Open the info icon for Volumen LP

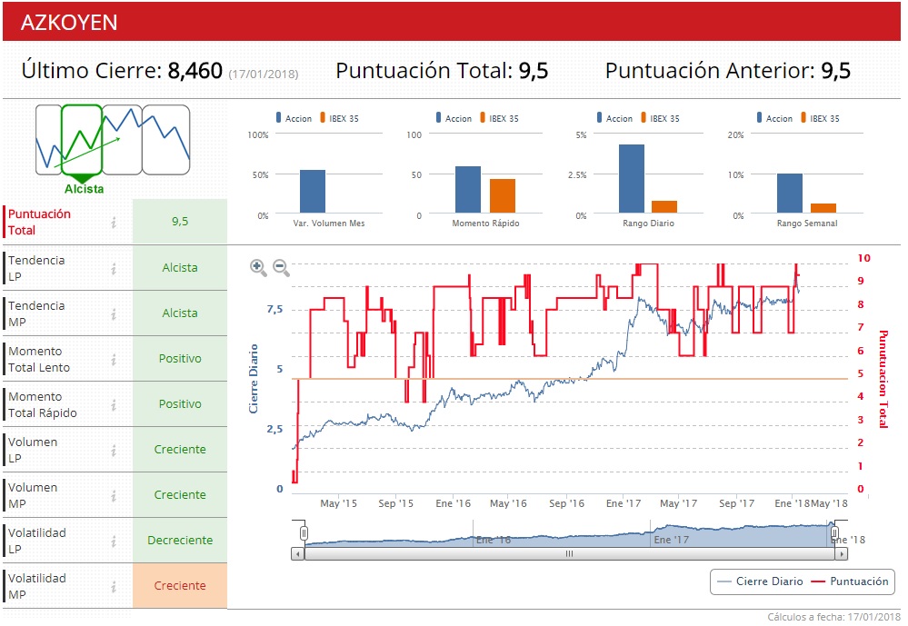114,451
